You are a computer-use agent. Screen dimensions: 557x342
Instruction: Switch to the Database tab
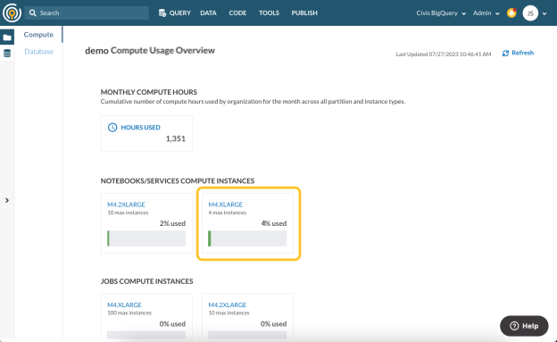pyautogui.click(x=38, y=52)
